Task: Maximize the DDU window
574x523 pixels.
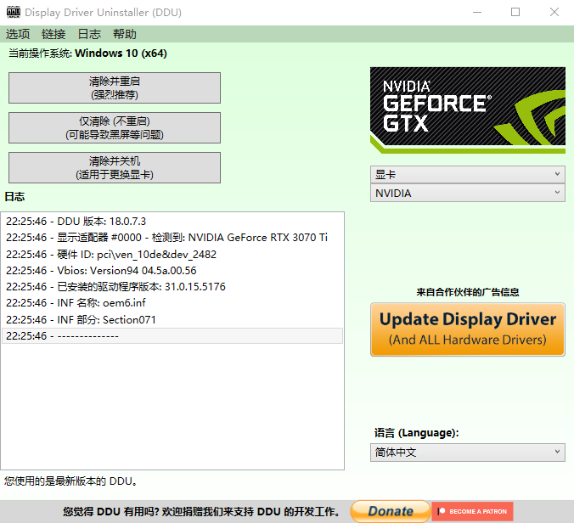Action: click(x=515, y=12)
